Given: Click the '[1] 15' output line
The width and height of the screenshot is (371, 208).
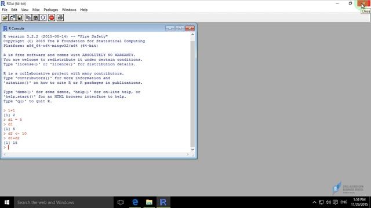Looking at the screenshot, I should coord(10,143).
